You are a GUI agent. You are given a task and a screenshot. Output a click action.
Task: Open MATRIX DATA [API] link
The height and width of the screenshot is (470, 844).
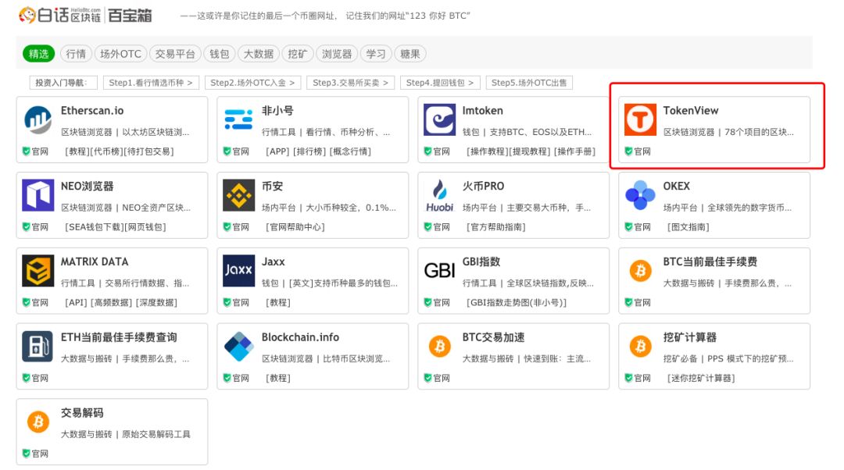(x=77, y=303)
